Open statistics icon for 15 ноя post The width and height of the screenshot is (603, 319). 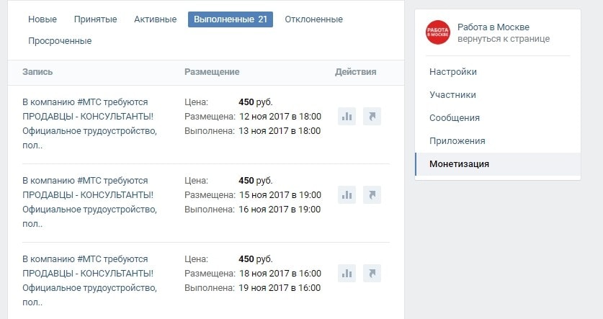[x=347, y=194]
